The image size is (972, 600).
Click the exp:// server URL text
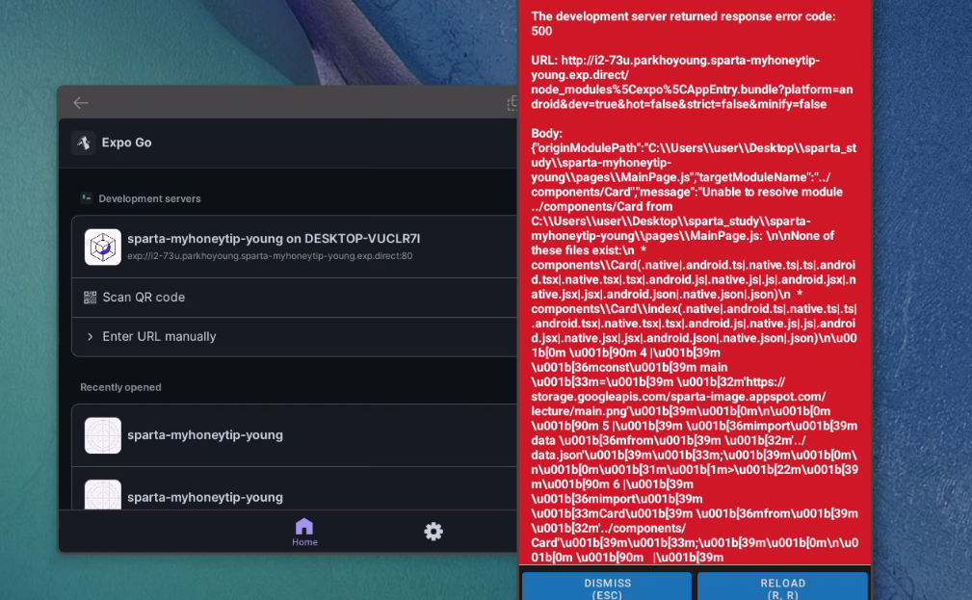click(x=270, y=256)
